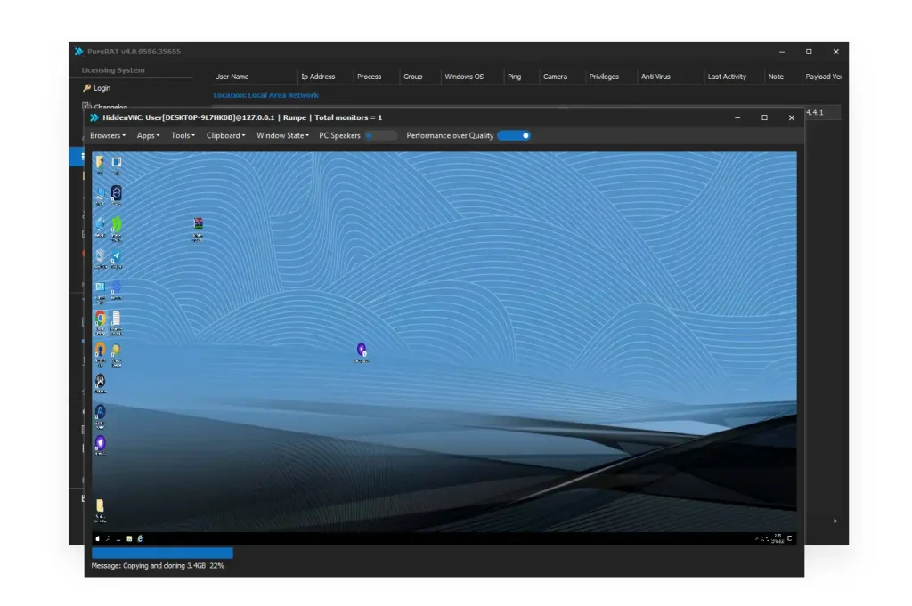Disable the Performance over Quality switch
Viewport: 912px width, 606px height.
coord(514,135)
